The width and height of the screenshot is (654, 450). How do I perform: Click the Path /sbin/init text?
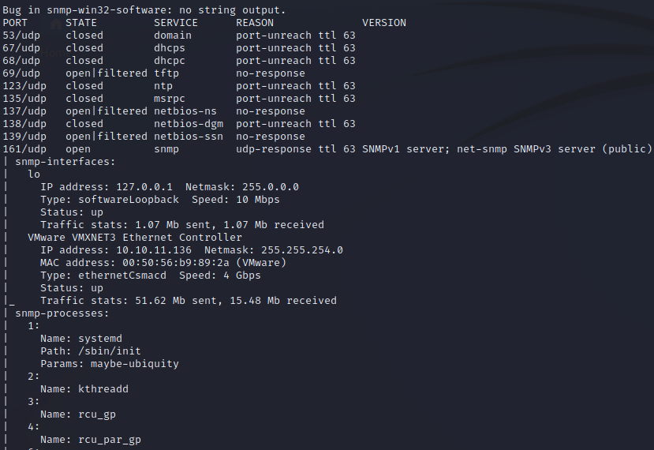pyautogui.click(x=91, y=351)
